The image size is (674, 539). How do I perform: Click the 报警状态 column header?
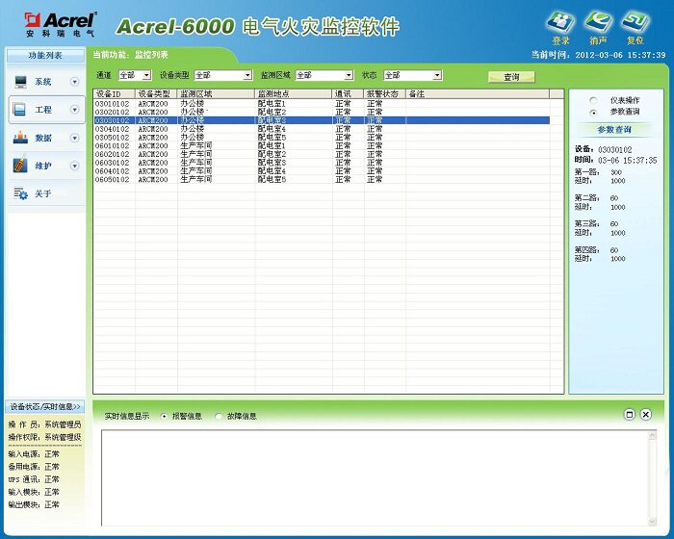tap(385, 93)
